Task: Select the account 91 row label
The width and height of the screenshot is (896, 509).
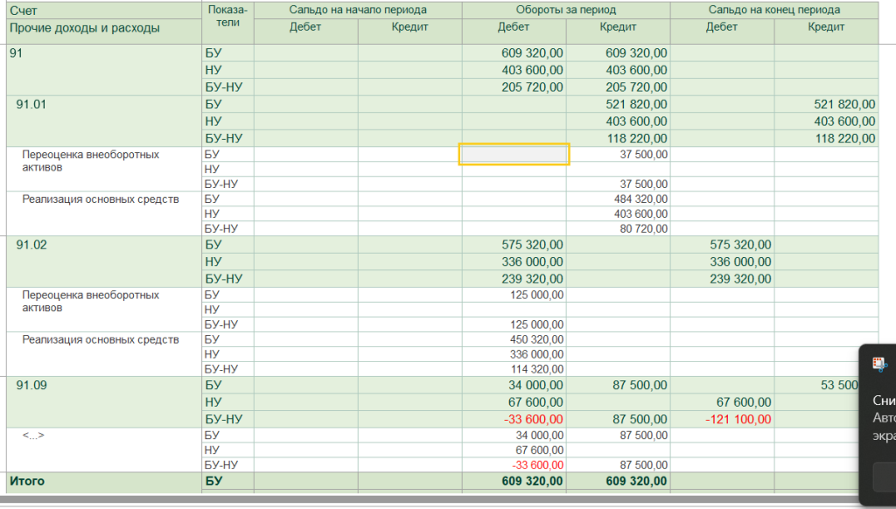Action: [16, 53]
